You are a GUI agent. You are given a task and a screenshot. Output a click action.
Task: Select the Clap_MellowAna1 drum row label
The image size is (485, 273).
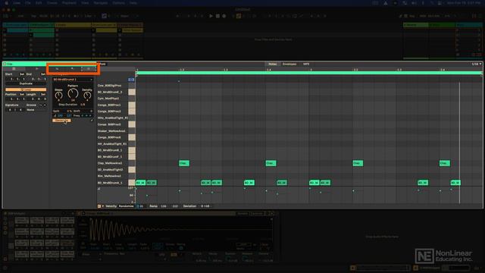coord(110,163)
